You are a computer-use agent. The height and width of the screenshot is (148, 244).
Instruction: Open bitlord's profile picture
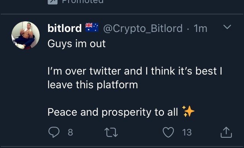26,35
